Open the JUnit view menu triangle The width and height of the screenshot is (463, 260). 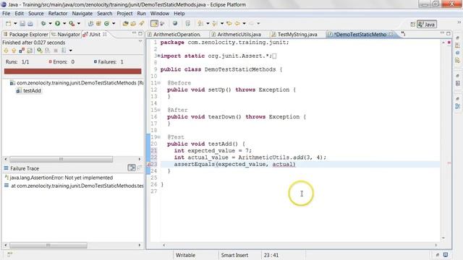coord(140,42)
